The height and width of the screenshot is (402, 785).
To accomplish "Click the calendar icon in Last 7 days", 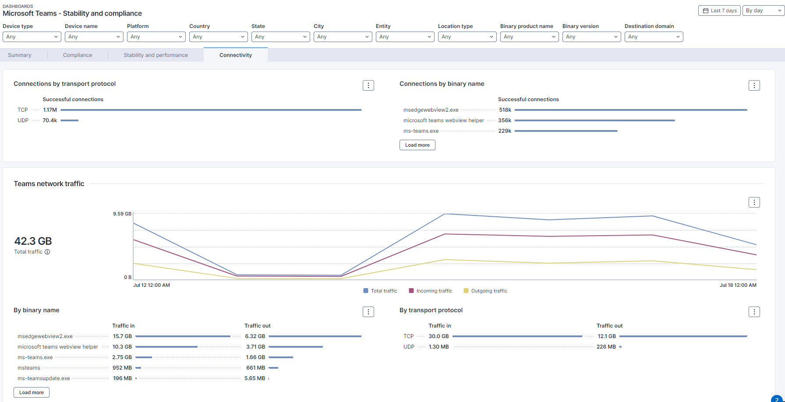I will click(x=706, y=11).
